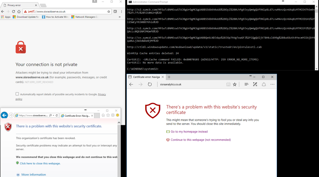Image resolution: width=319 pixels, height=177 pixels.
Task: Add to favorites with Edge star icon
Action: pyautogui.click(x=235, y=84)
